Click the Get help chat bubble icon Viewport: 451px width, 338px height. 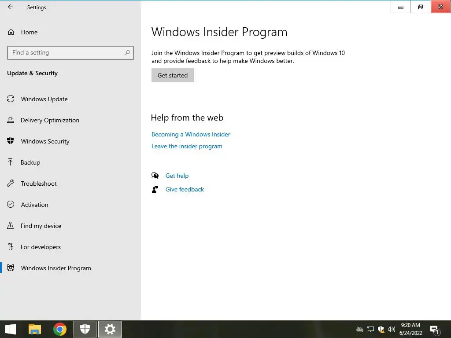click(x=155, y=175)
